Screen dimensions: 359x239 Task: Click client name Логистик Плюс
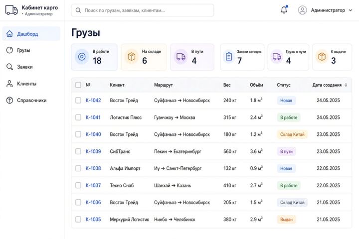coord(126,118)
